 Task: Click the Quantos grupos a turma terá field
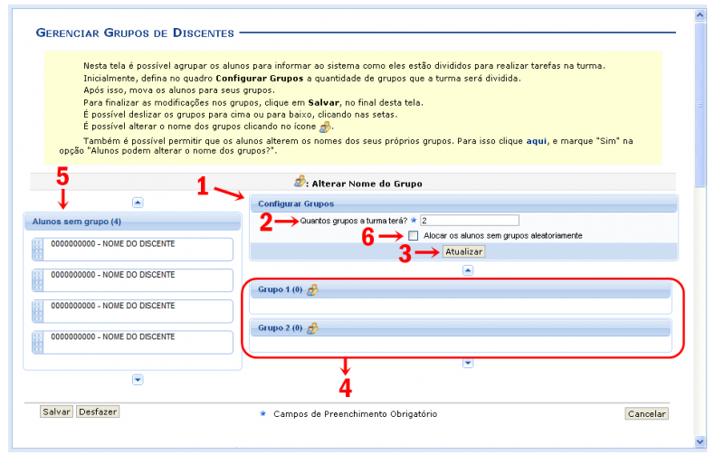coord(470,221)
